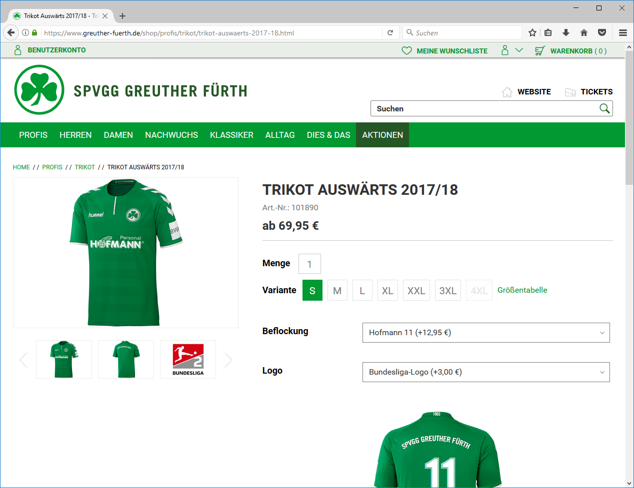The width and height of the screenshot is (634, 488).
Task: Click the shop search magnifier icon
Action: (604, 108)
